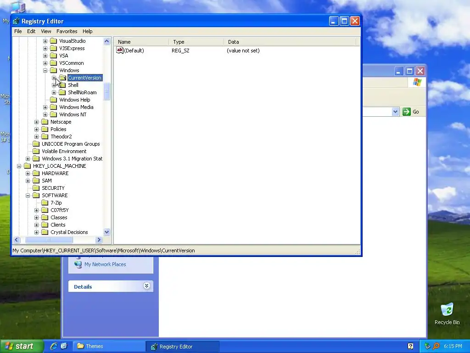
Task: Sort values by Type column
Action: (x=196, y=42)
